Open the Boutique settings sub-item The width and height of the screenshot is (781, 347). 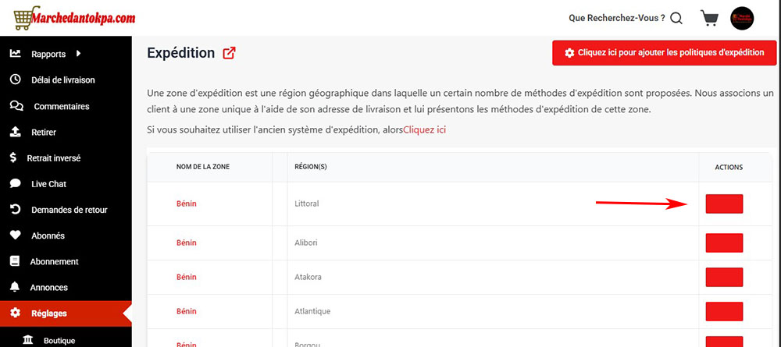pyautogui.click(x=59, y=341)
